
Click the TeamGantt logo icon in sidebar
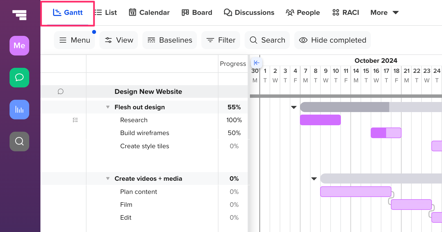pos(19,15)
